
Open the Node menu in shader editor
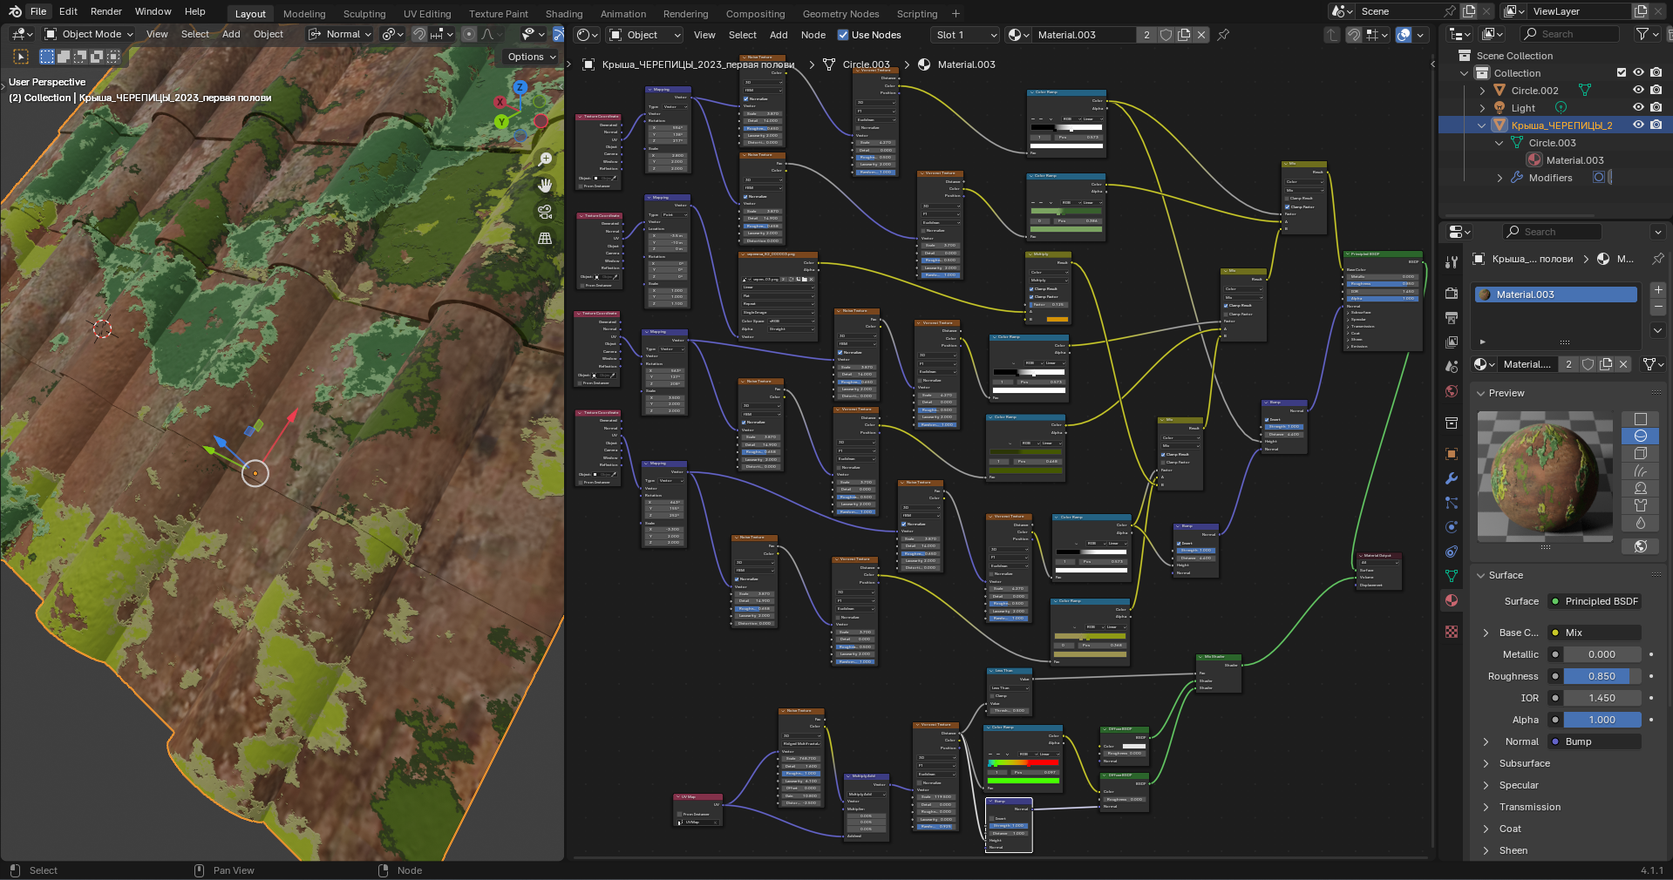pyautogui.click(x=813, y=35)
